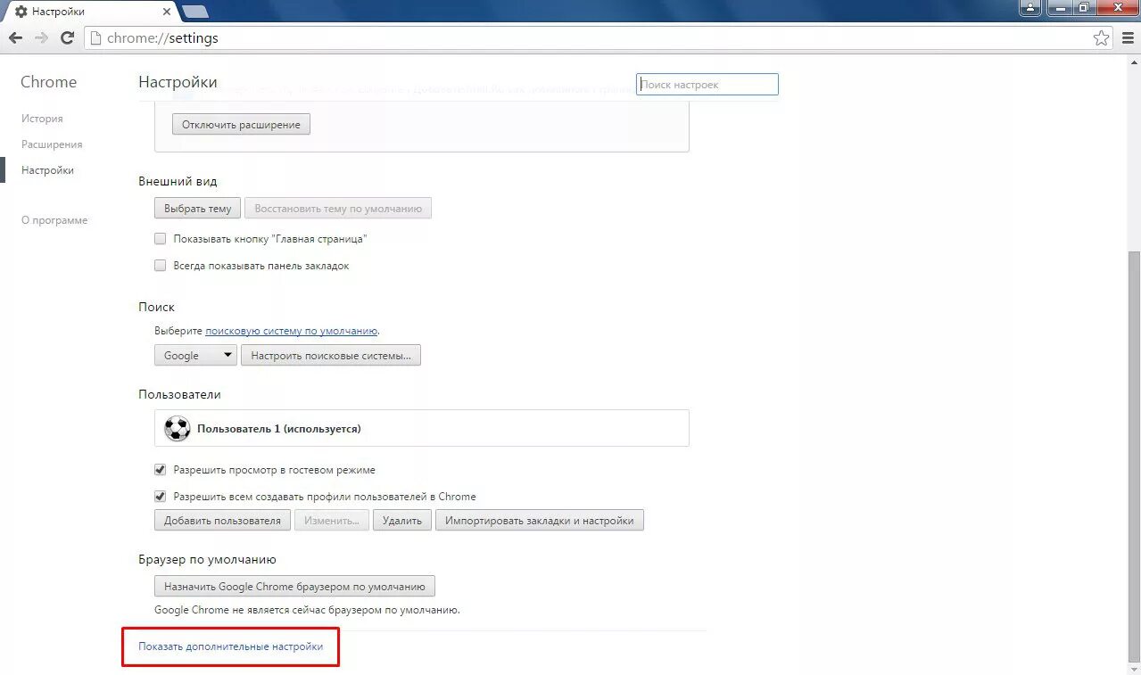Enable Показывать кнопку "Главная страница" checkbox
Screen dimensions: 1141x675
click(161, 239)
